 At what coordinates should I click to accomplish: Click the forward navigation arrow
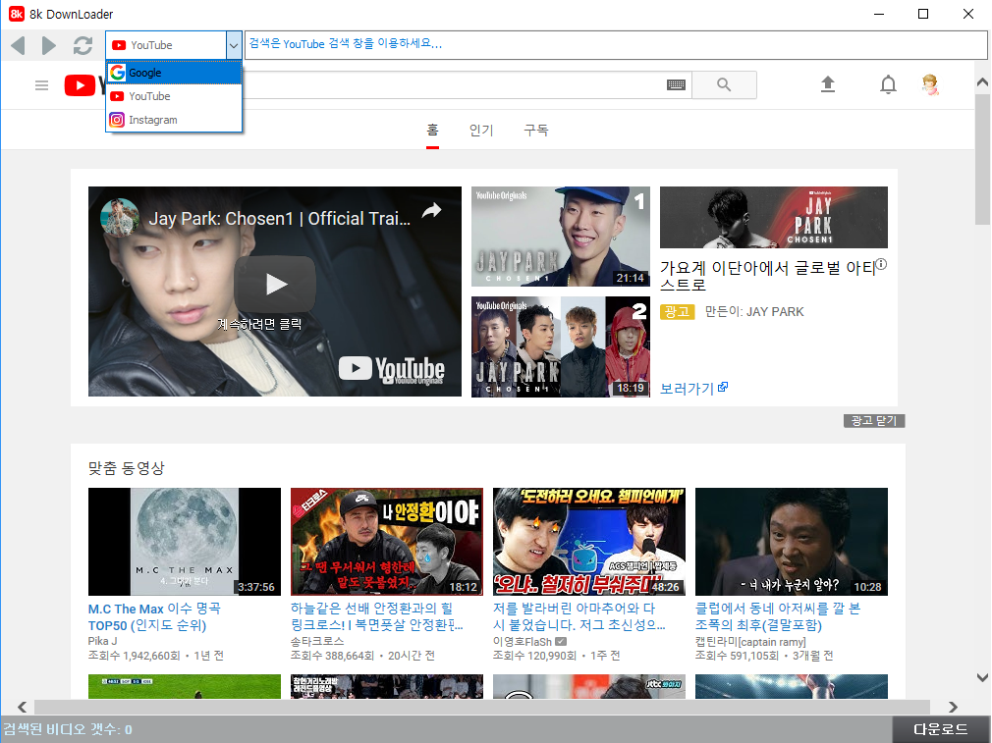pos(48,45)
